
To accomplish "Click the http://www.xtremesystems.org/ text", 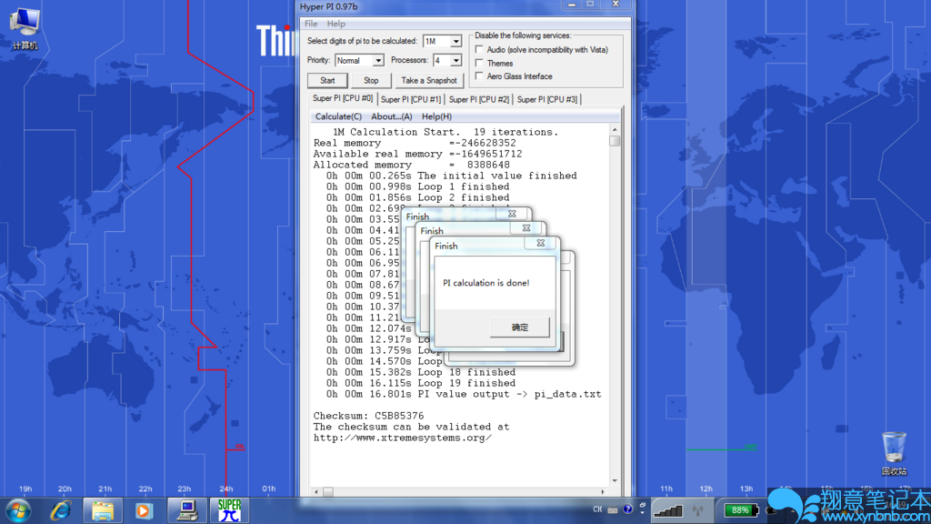I will pos(403,438).
